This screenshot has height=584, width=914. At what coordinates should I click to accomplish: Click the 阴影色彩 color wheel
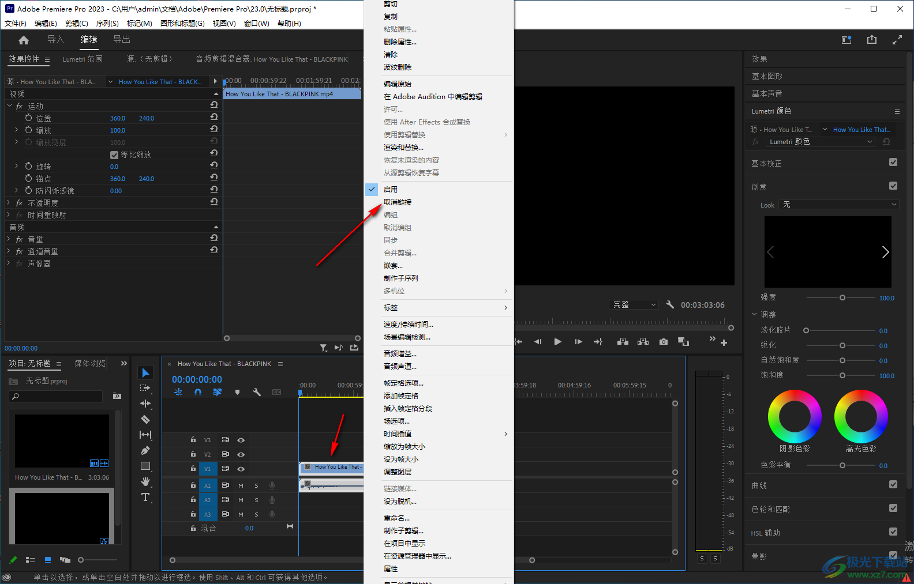click(x=795, y=416)
